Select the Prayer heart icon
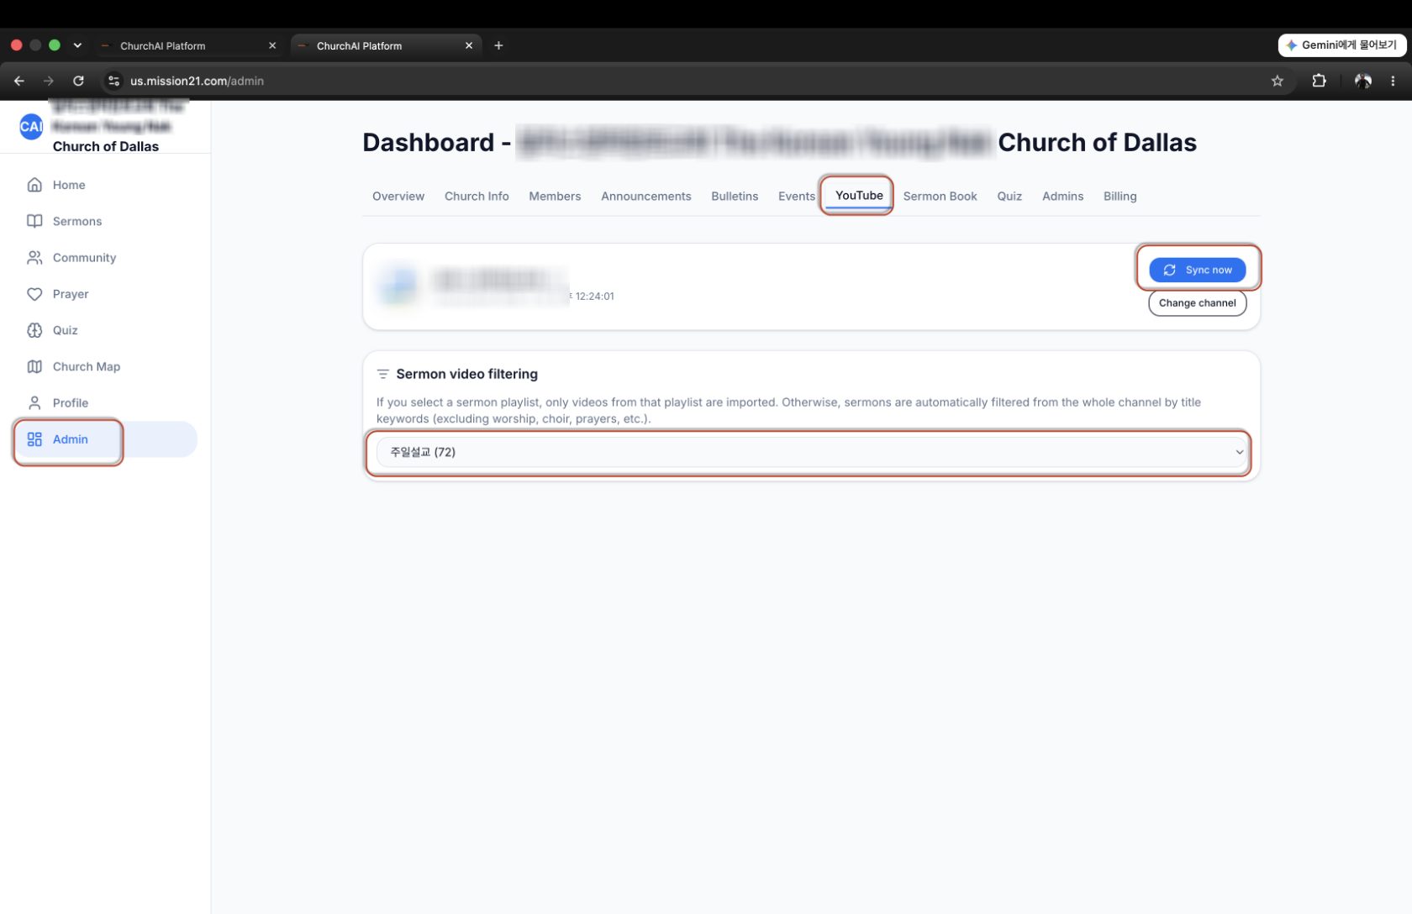The width and height of the screenshot is (1412, 914). pos(34,294)
